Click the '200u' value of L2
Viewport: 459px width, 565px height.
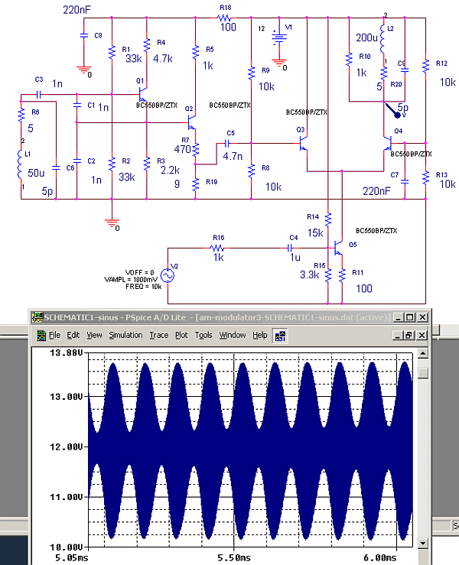click(366, 37)
